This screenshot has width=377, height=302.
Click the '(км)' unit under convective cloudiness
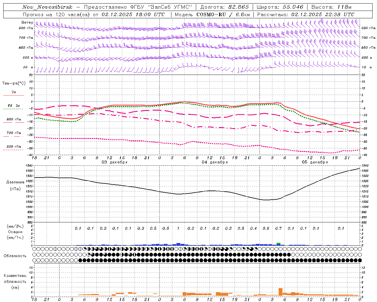coord(15,287)
